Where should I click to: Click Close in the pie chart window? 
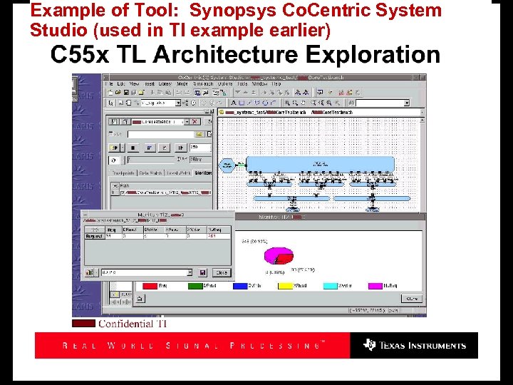click(412, 299)
